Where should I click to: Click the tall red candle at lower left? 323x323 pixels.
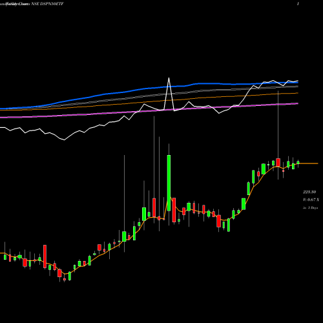point(45,256)
